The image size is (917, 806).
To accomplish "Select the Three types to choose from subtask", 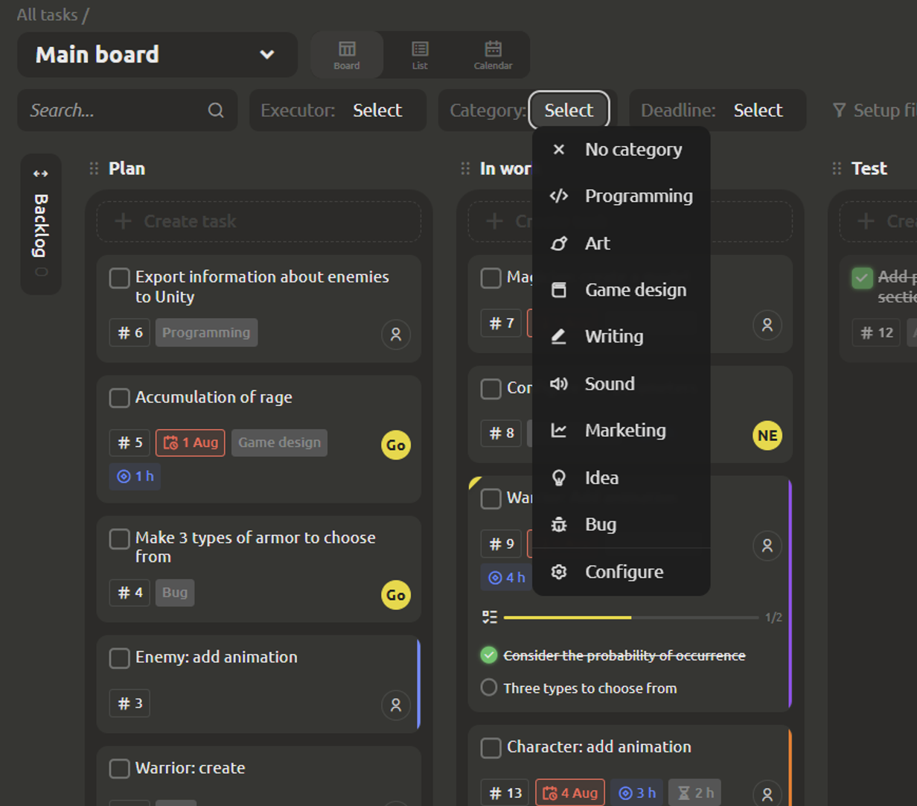I will click(x=489, y=687).
